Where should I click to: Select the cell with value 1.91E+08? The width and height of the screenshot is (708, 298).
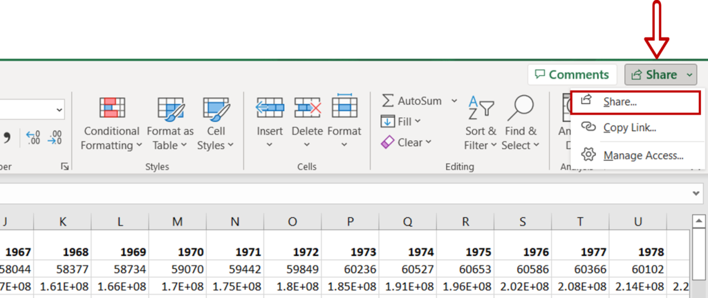408,287
